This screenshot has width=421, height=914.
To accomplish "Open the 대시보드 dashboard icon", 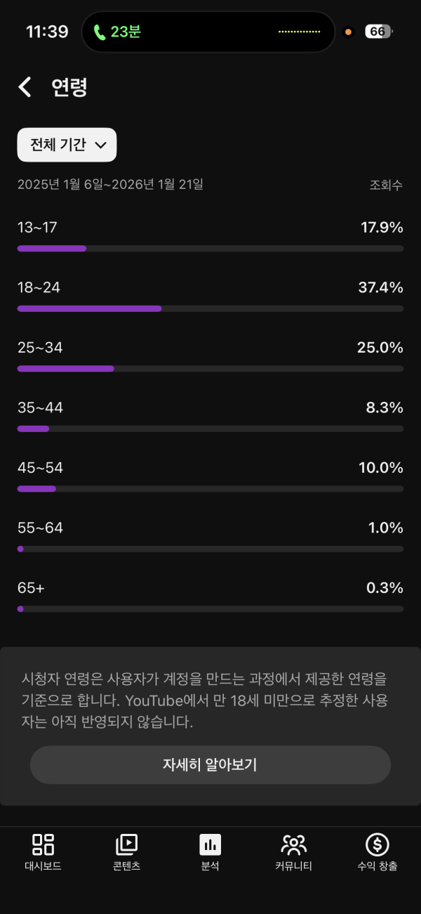I will coord(43,844).
